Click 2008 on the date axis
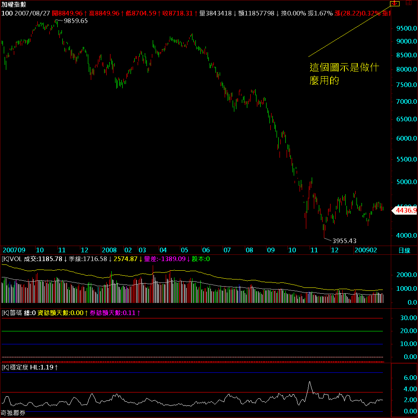The width and height of the screenshot is (418, 418). (x=109, y=250)
